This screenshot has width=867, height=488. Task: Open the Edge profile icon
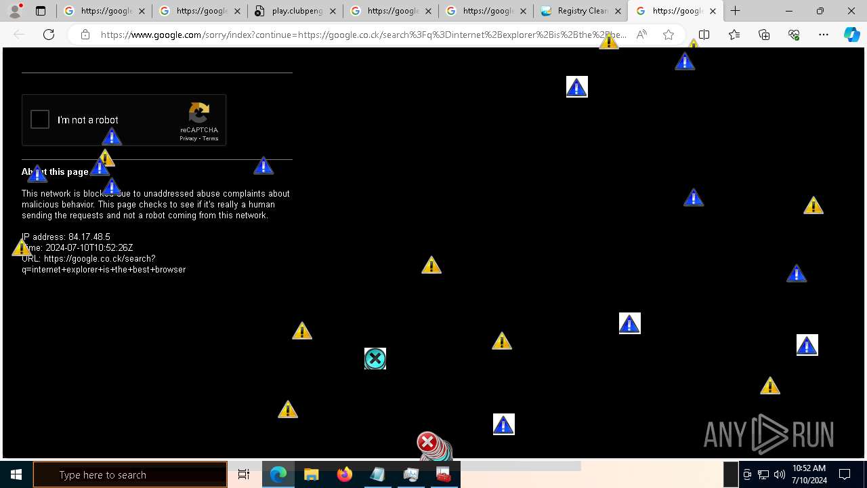pos(15,11)
